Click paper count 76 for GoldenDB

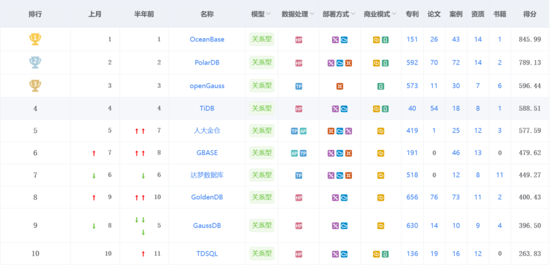click(434, 197)
